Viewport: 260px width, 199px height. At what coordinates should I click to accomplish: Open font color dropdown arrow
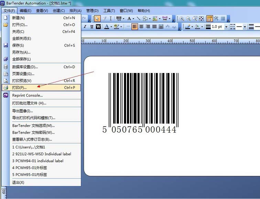[x=111, y=27]
